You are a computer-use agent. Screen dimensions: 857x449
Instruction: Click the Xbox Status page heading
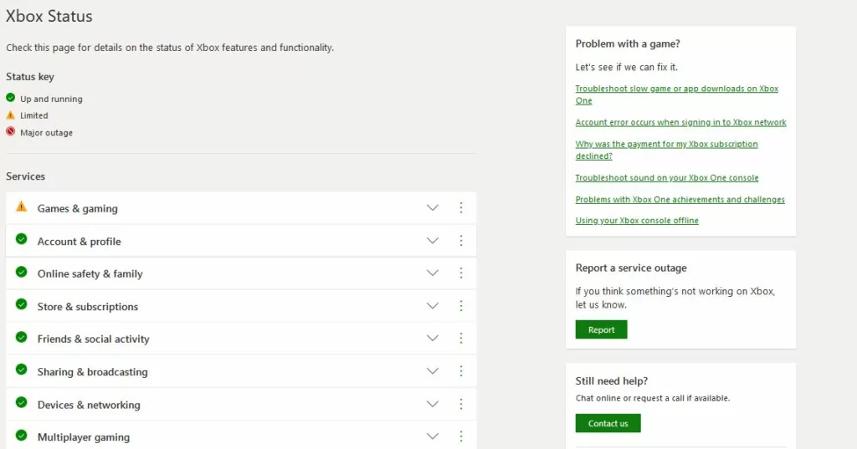pos(49,16)
